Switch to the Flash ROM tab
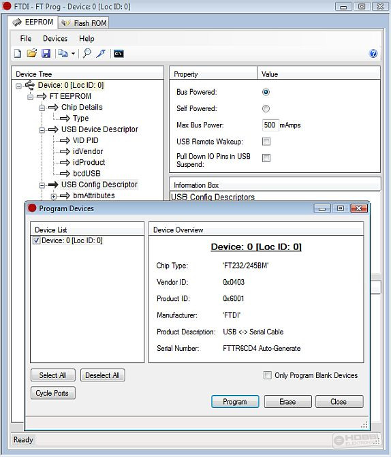This screenshot has width=391, height=457. [x=84, y=23]
